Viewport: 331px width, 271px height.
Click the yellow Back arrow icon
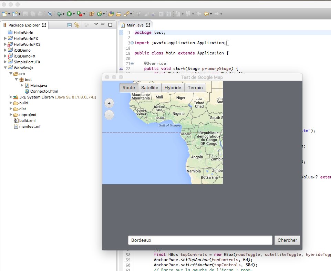206,14
